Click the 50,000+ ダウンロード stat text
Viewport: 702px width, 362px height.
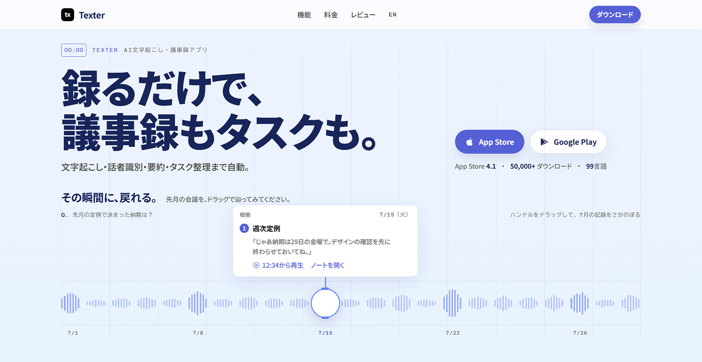click(x=541, y=166)
